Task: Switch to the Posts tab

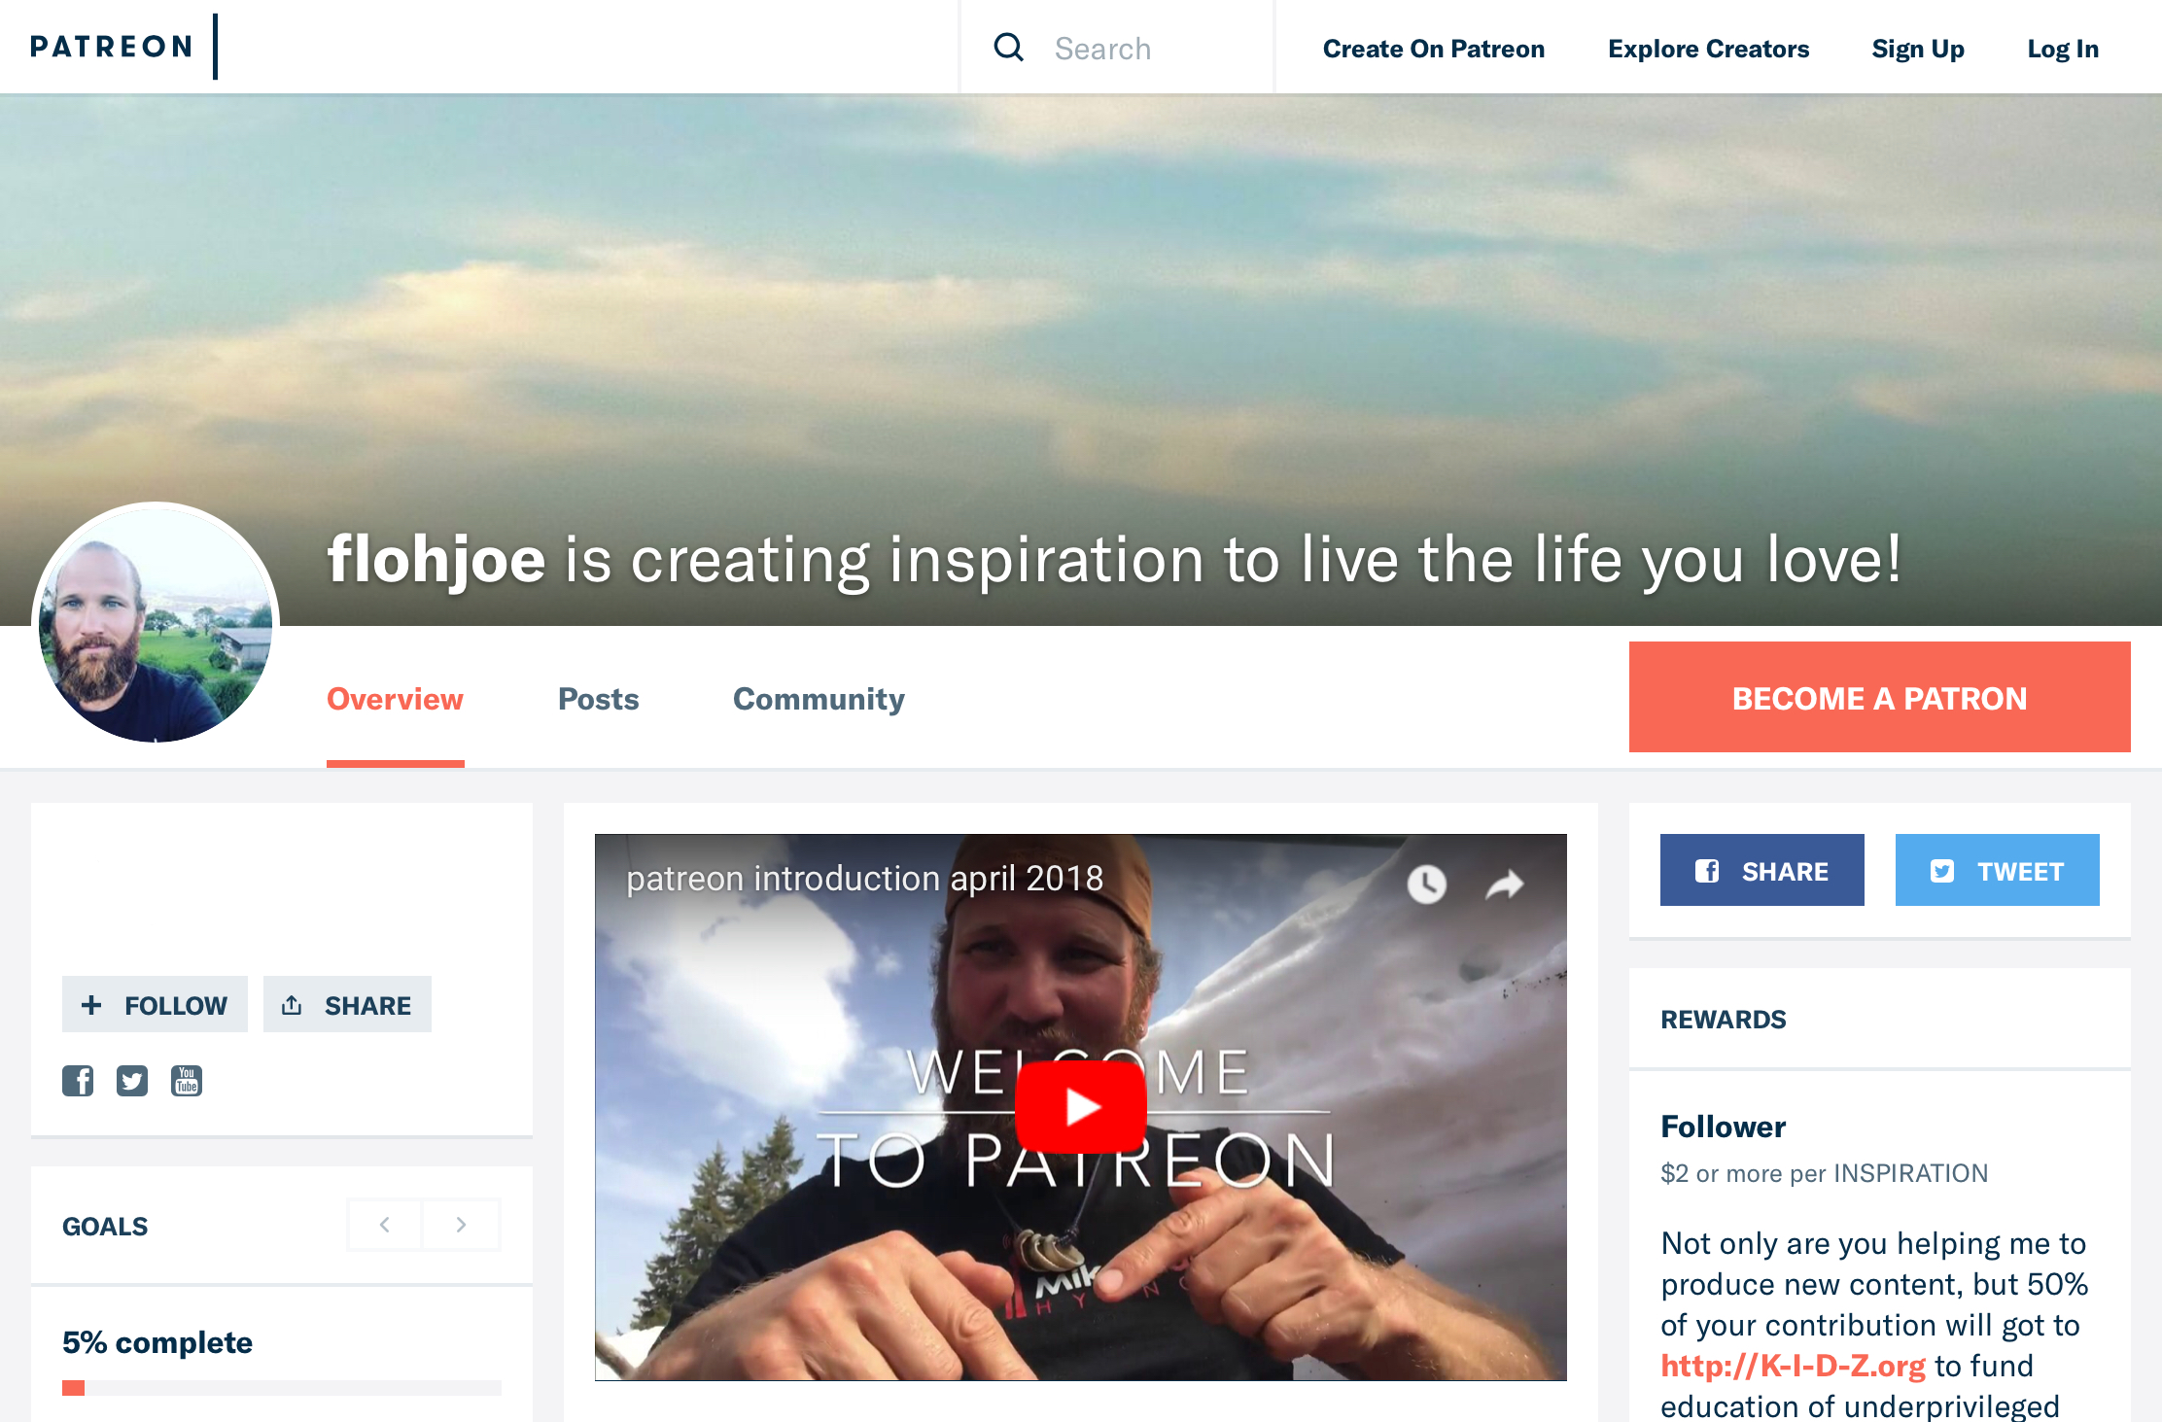Action: click(x=598, y=699)
